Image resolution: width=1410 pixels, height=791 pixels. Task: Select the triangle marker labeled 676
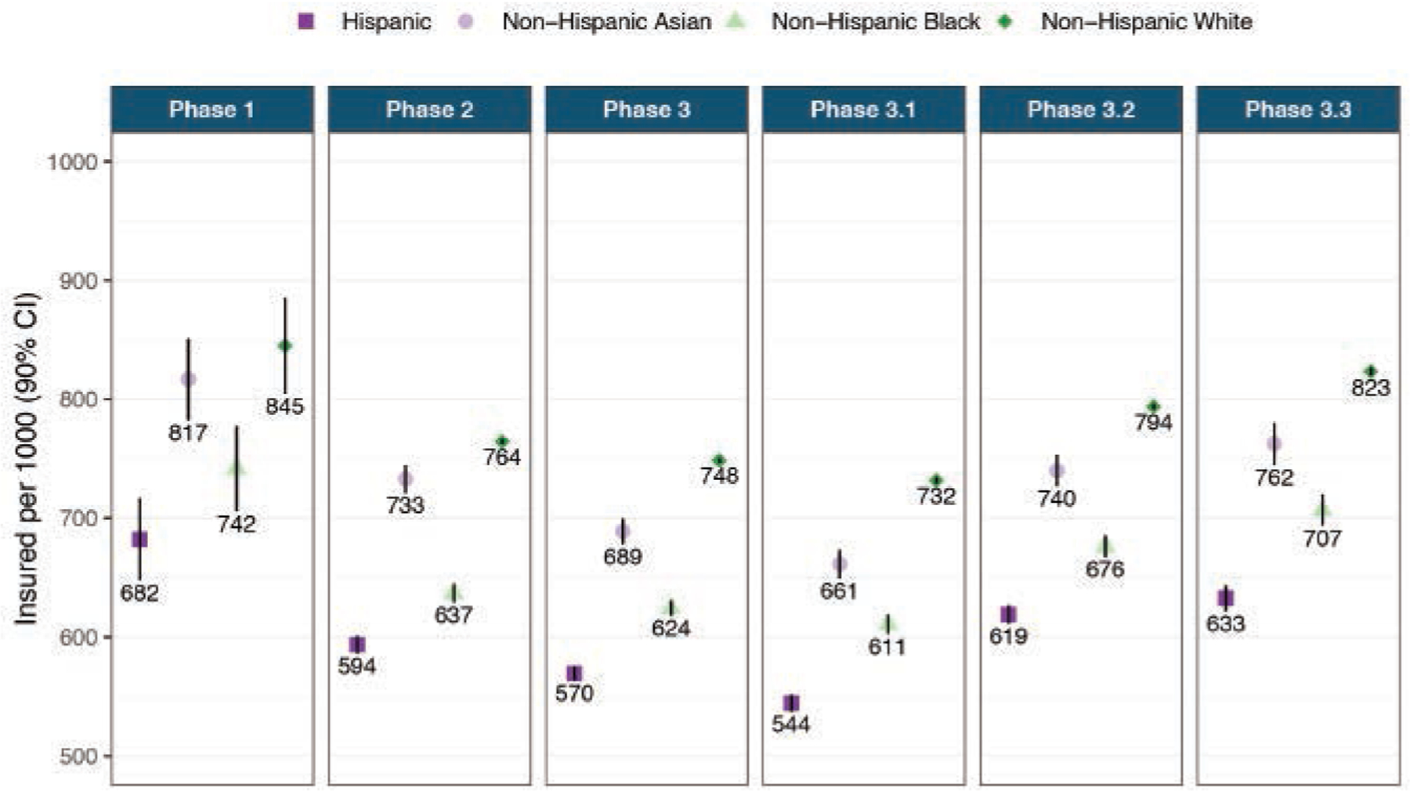coord(1105,546)
